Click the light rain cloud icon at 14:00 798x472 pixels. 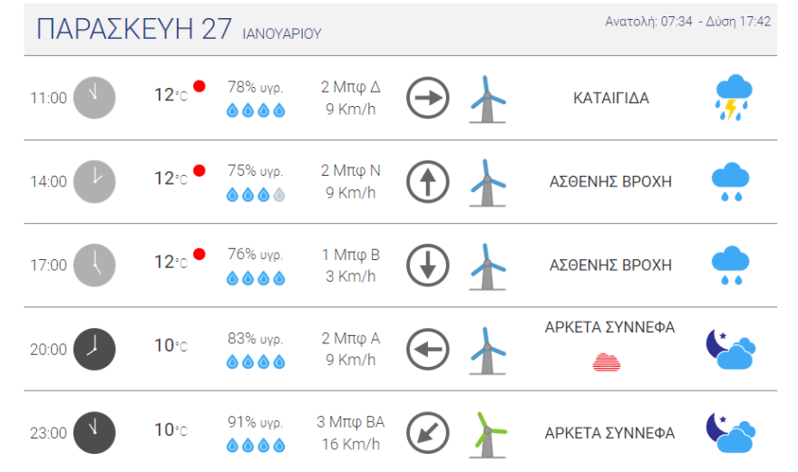click(x=730, y=181)
